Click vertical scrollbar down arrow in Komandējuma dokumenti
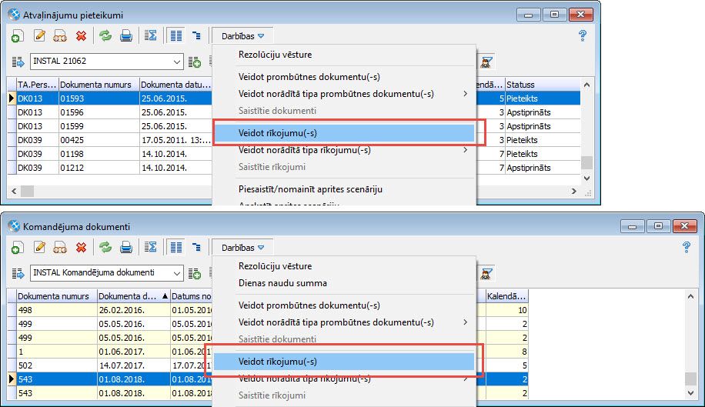Image resolution: width=705 pixels, height=407 pixels. (690, 392)
